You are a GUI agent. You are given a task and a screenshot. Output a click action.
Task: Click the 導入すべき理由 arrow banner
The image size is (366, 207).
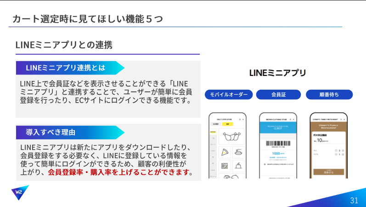[70, 132]
